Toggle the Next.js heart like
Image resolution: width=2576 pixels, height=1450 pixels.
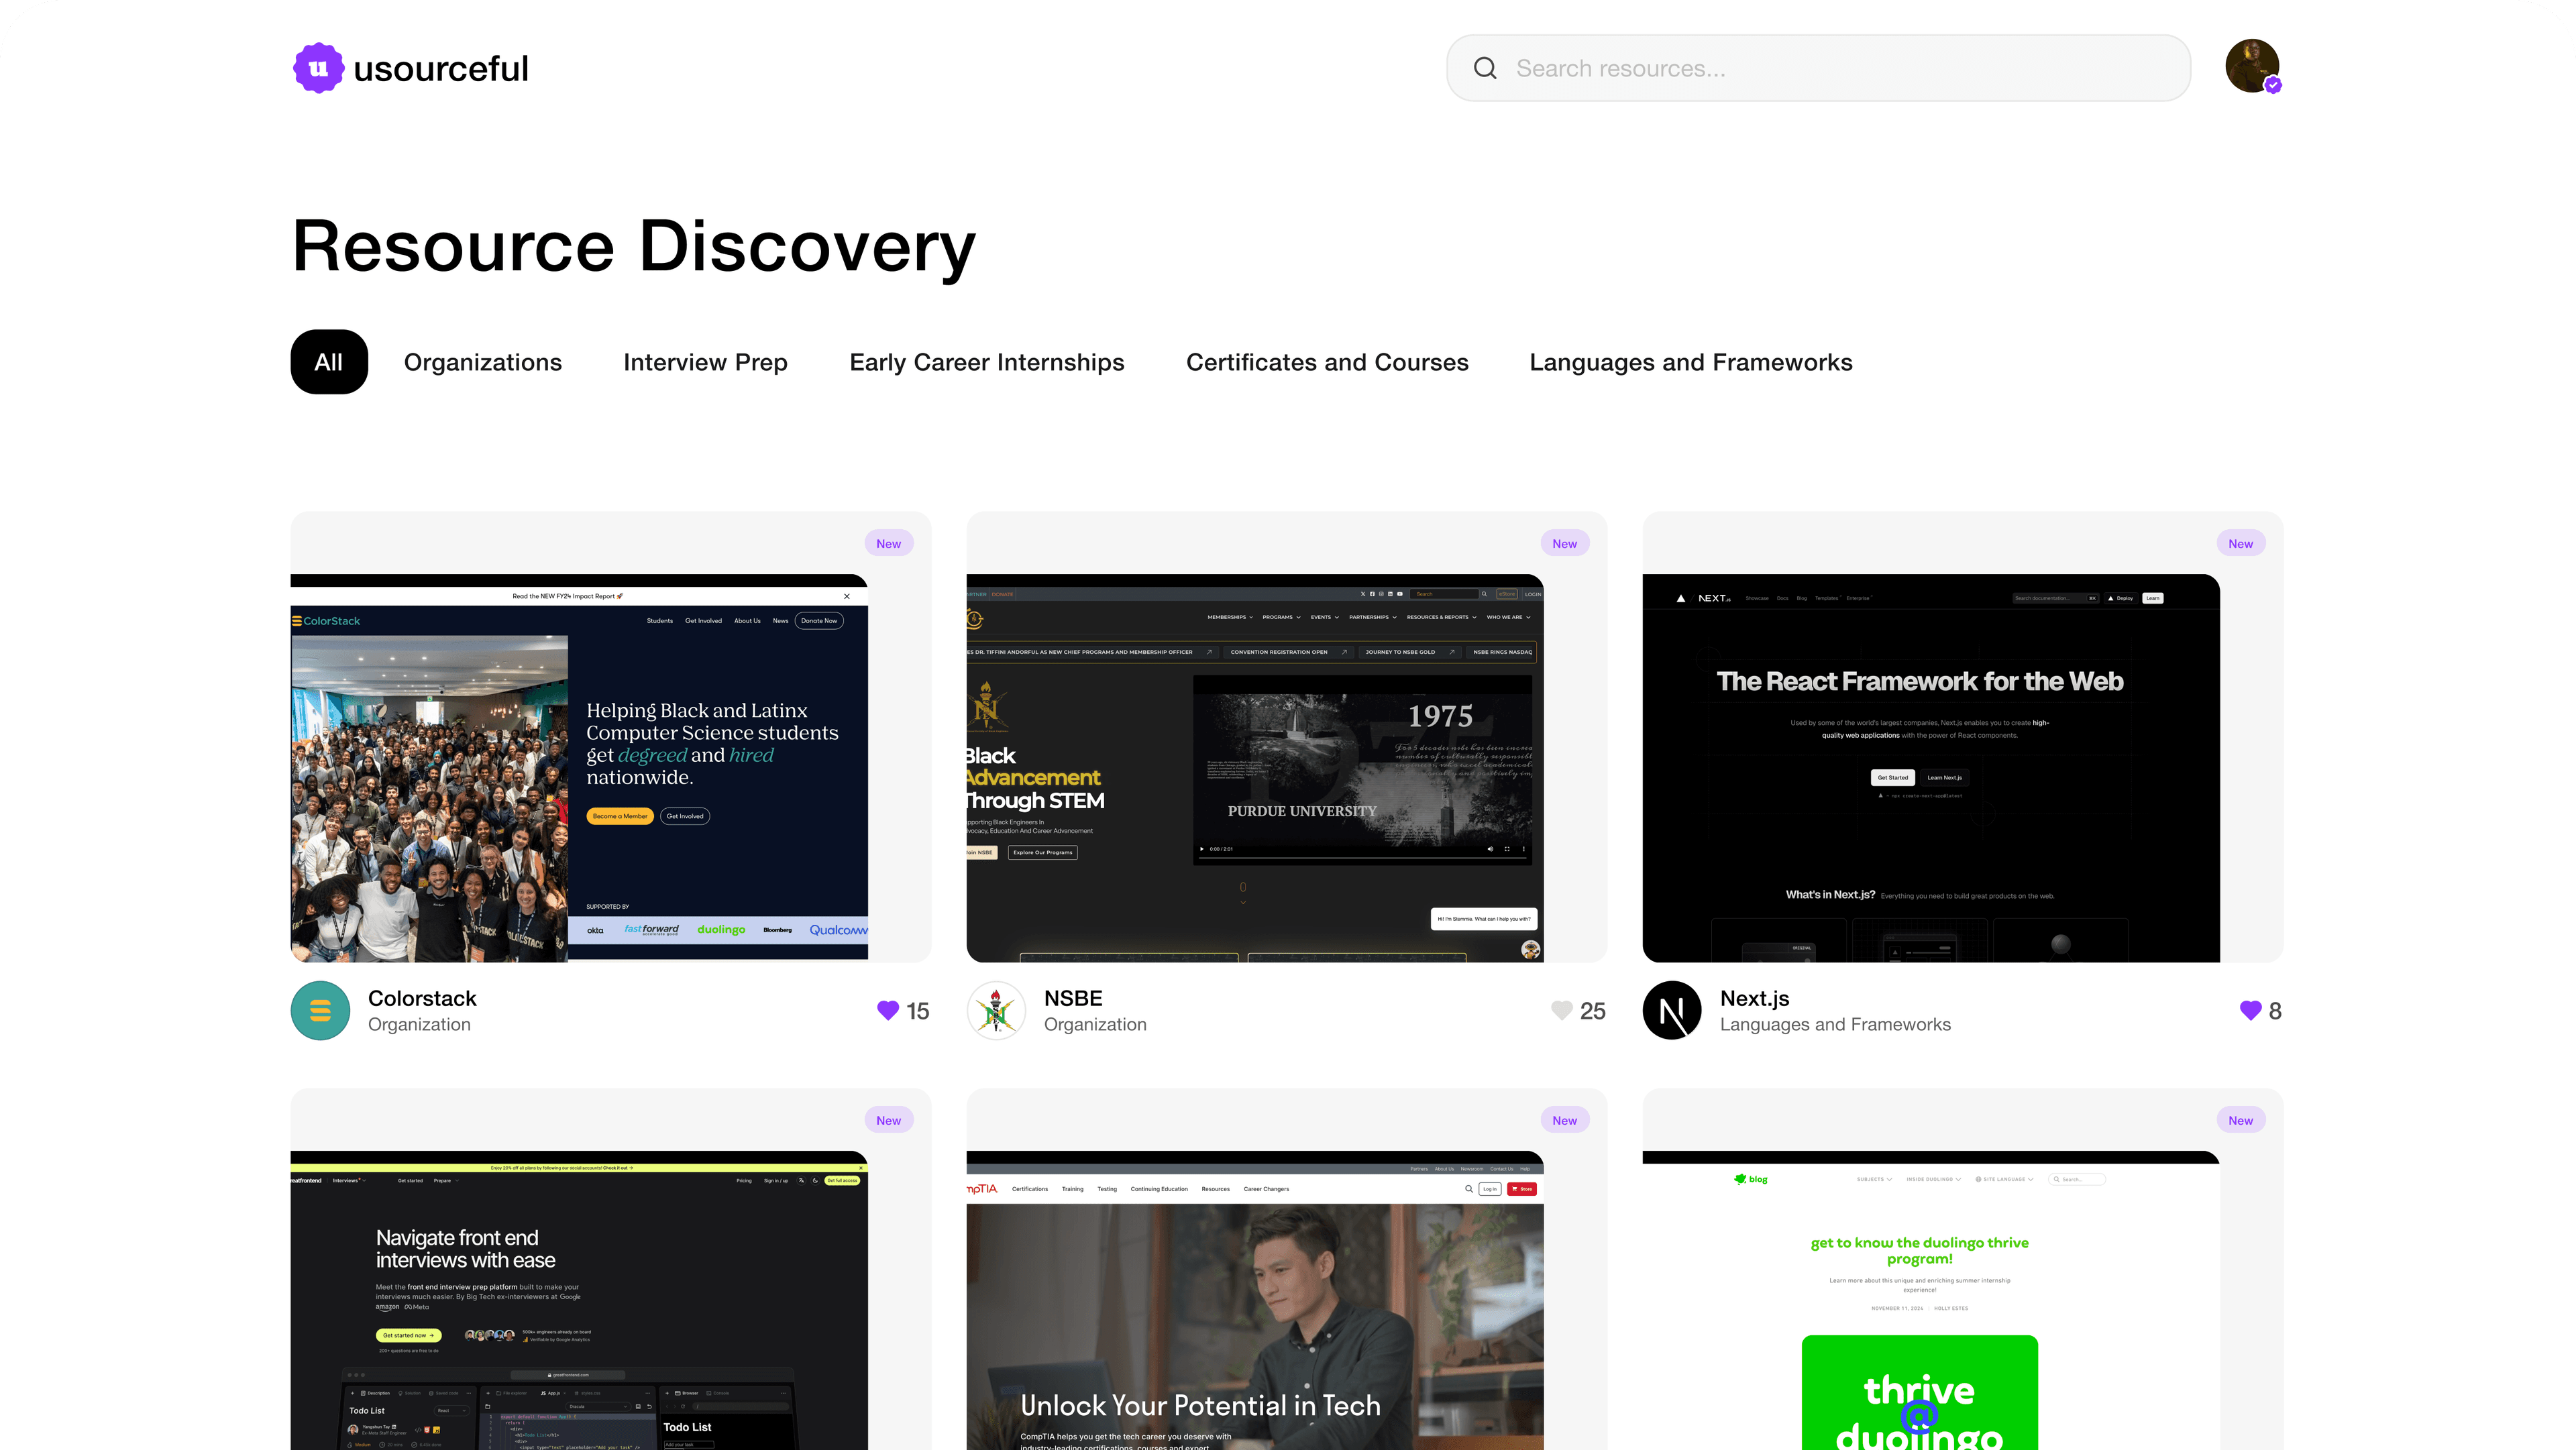[x=2250, y=1010]
